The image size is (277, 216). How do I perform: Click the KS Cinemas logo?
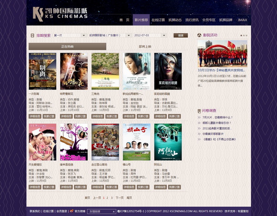tap(60, 14)
